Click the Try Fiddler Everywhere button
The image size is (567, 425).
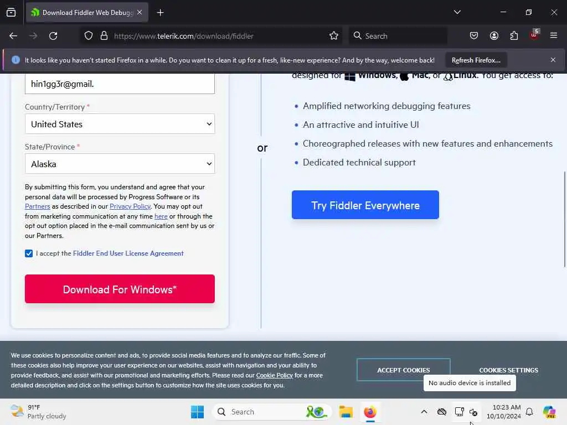365,205
